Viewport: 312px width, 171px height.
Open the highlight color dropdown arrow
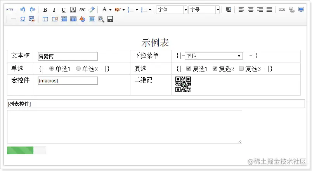[x=123, y=10]
